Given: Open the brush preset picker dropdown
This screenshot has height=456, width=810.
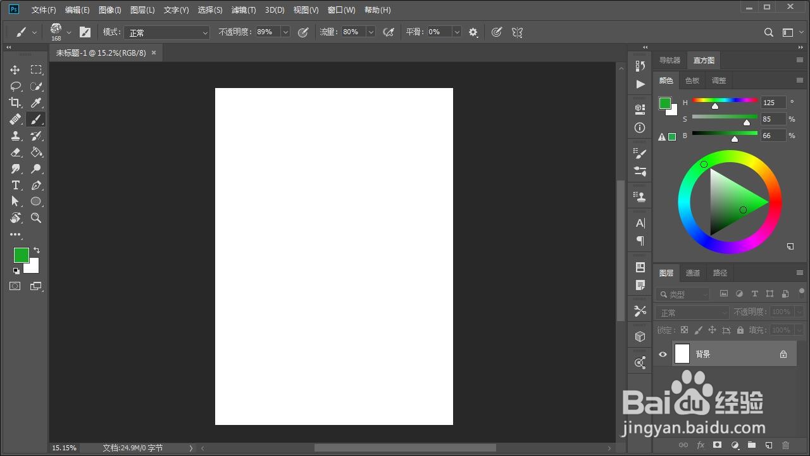Looking at the screenshot, I should [x=69, y=32].
